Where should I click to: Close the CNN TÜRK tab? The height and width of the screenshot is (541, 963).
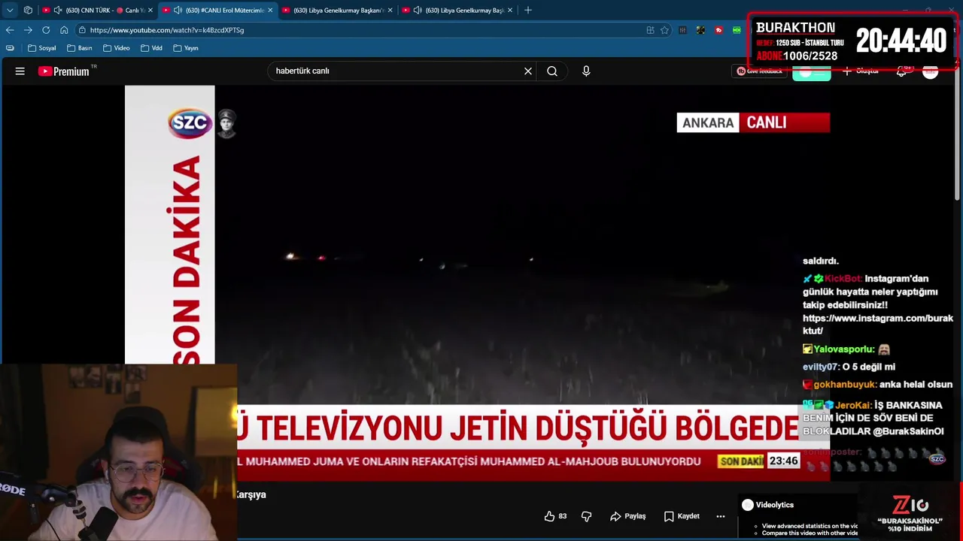150,10
